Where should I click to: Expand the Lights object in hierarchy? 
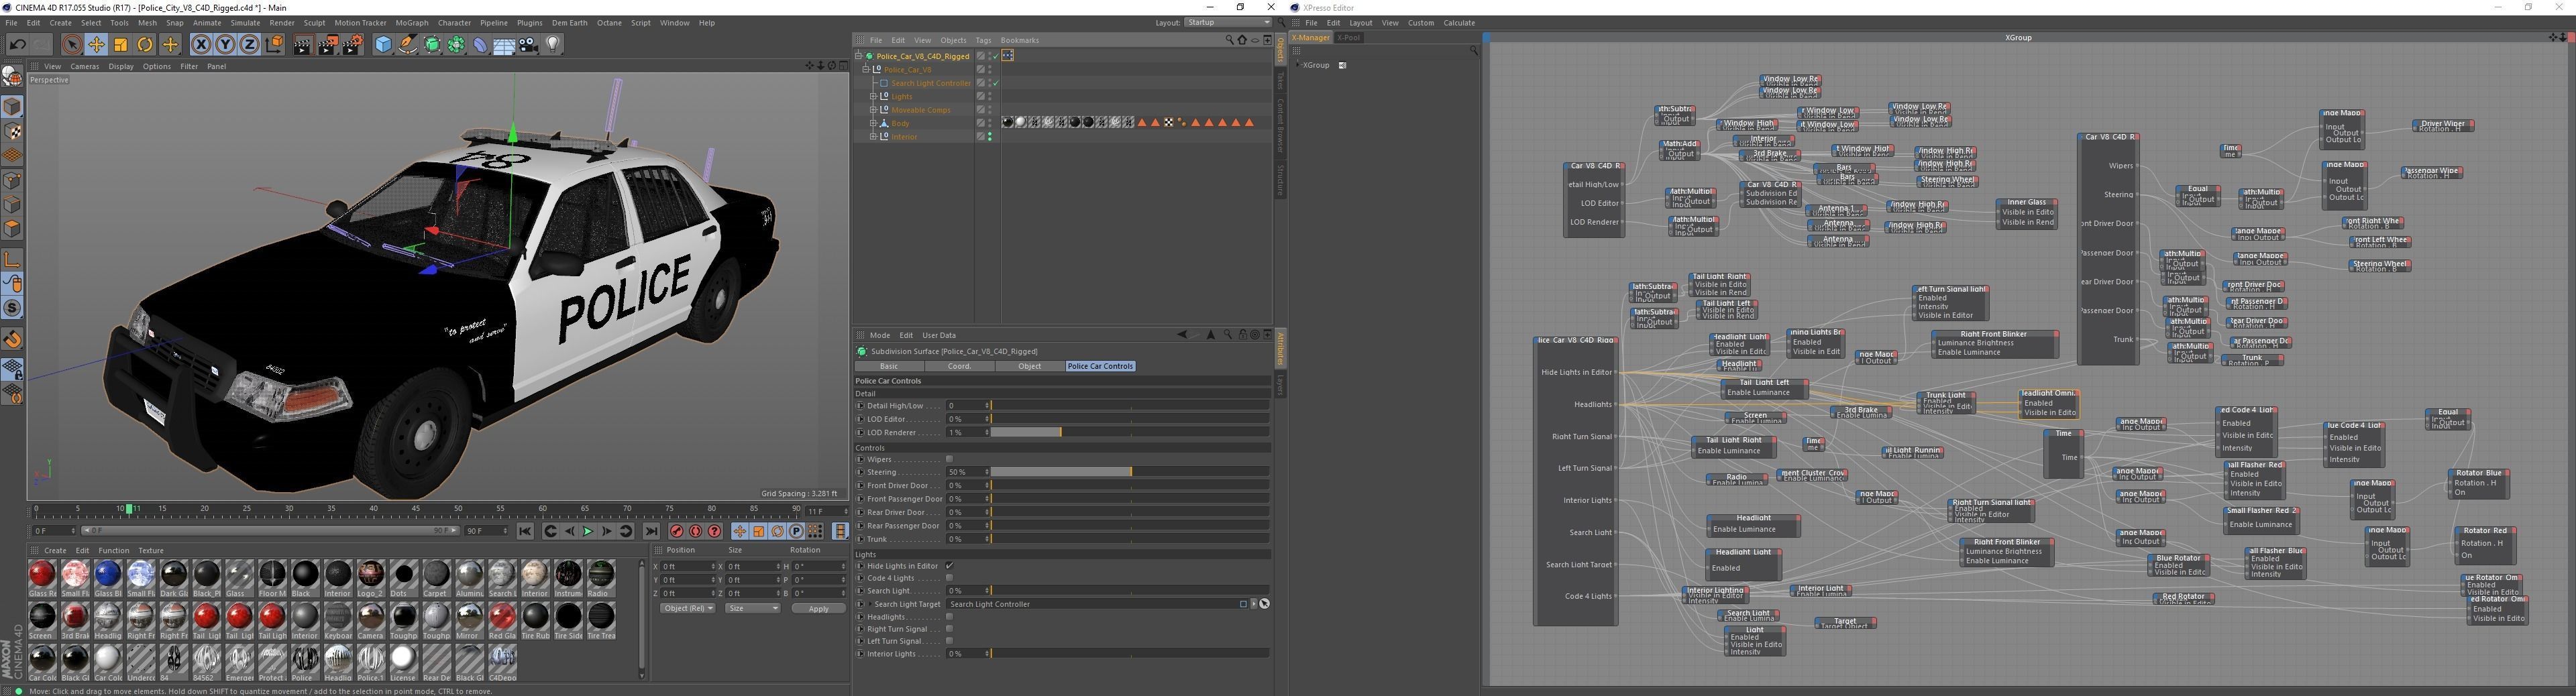pyautogui.click(x=873, y=97)
